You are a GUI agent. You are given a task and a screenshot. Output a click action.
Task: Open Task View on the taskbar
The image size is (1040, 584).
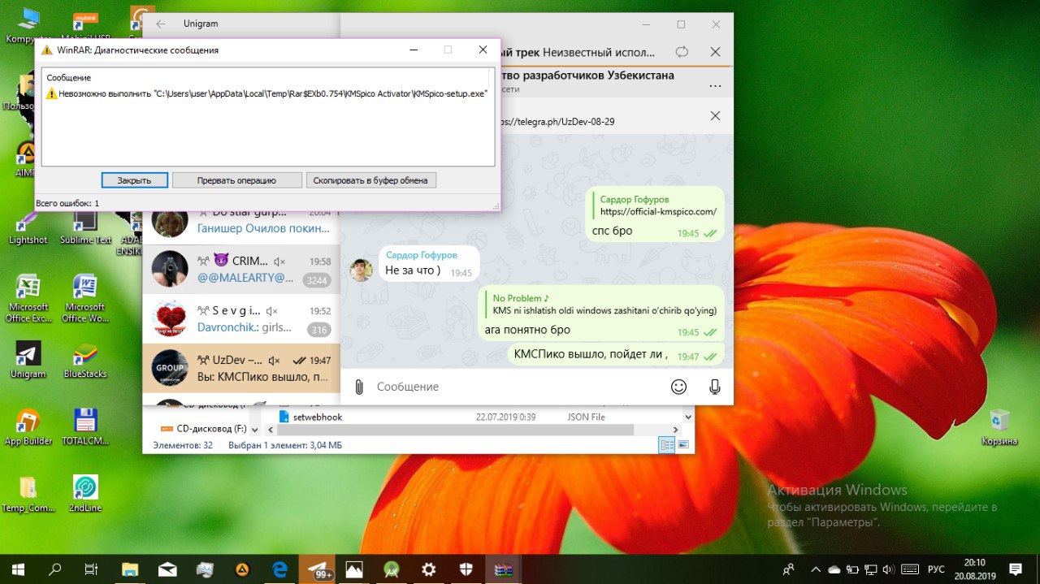(x=92, y=569)
